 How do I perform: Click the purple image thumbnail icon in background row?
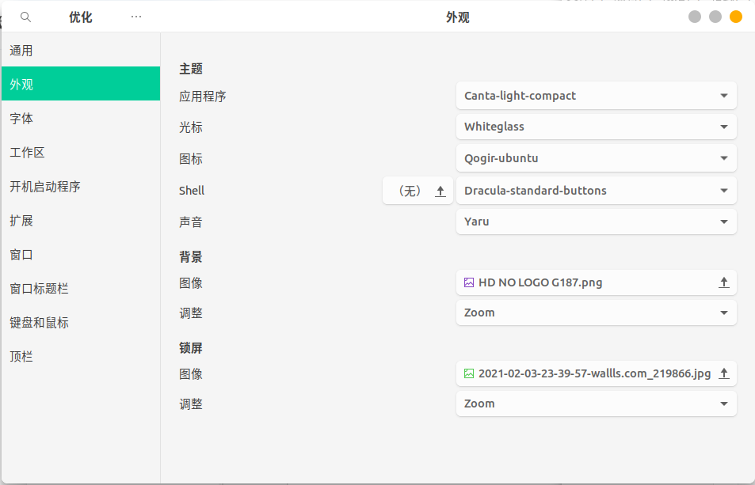point(471,282)
